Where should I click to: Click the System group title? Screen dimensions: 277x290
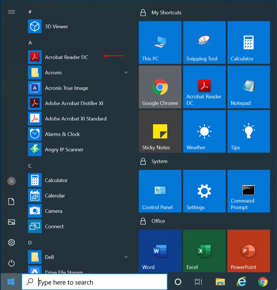[x=160, y=161]
